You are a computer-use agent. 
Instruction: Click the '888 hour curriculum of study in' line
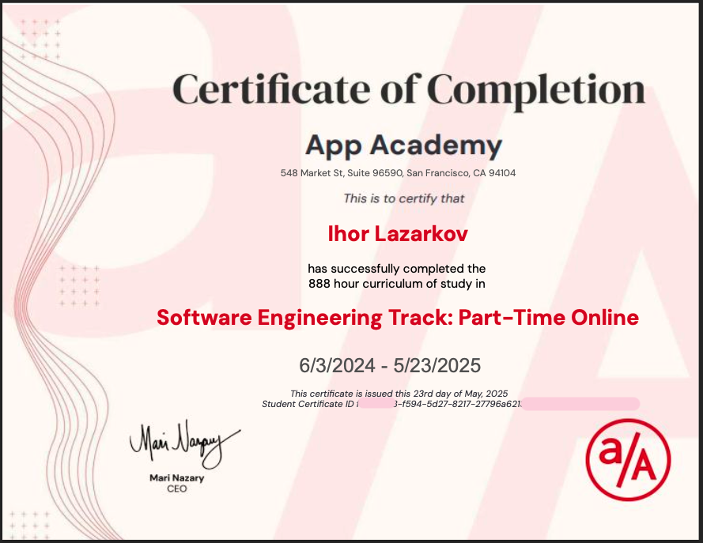[396, 284]
